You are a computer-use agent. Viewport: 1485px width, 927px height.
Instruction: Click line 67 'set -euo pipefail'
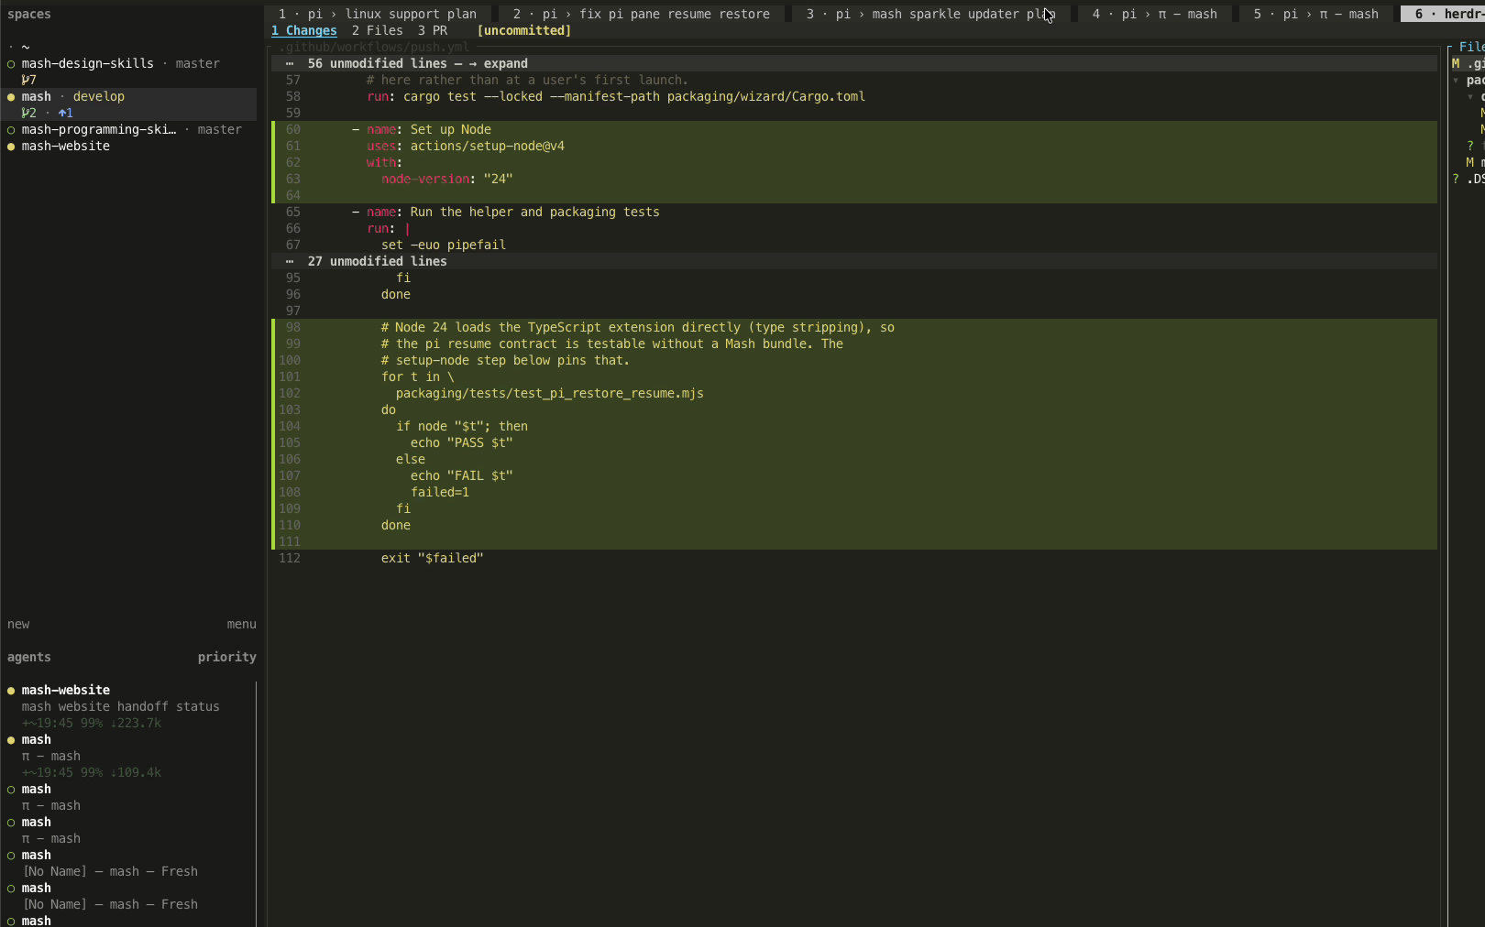click(x=443, y=245)
